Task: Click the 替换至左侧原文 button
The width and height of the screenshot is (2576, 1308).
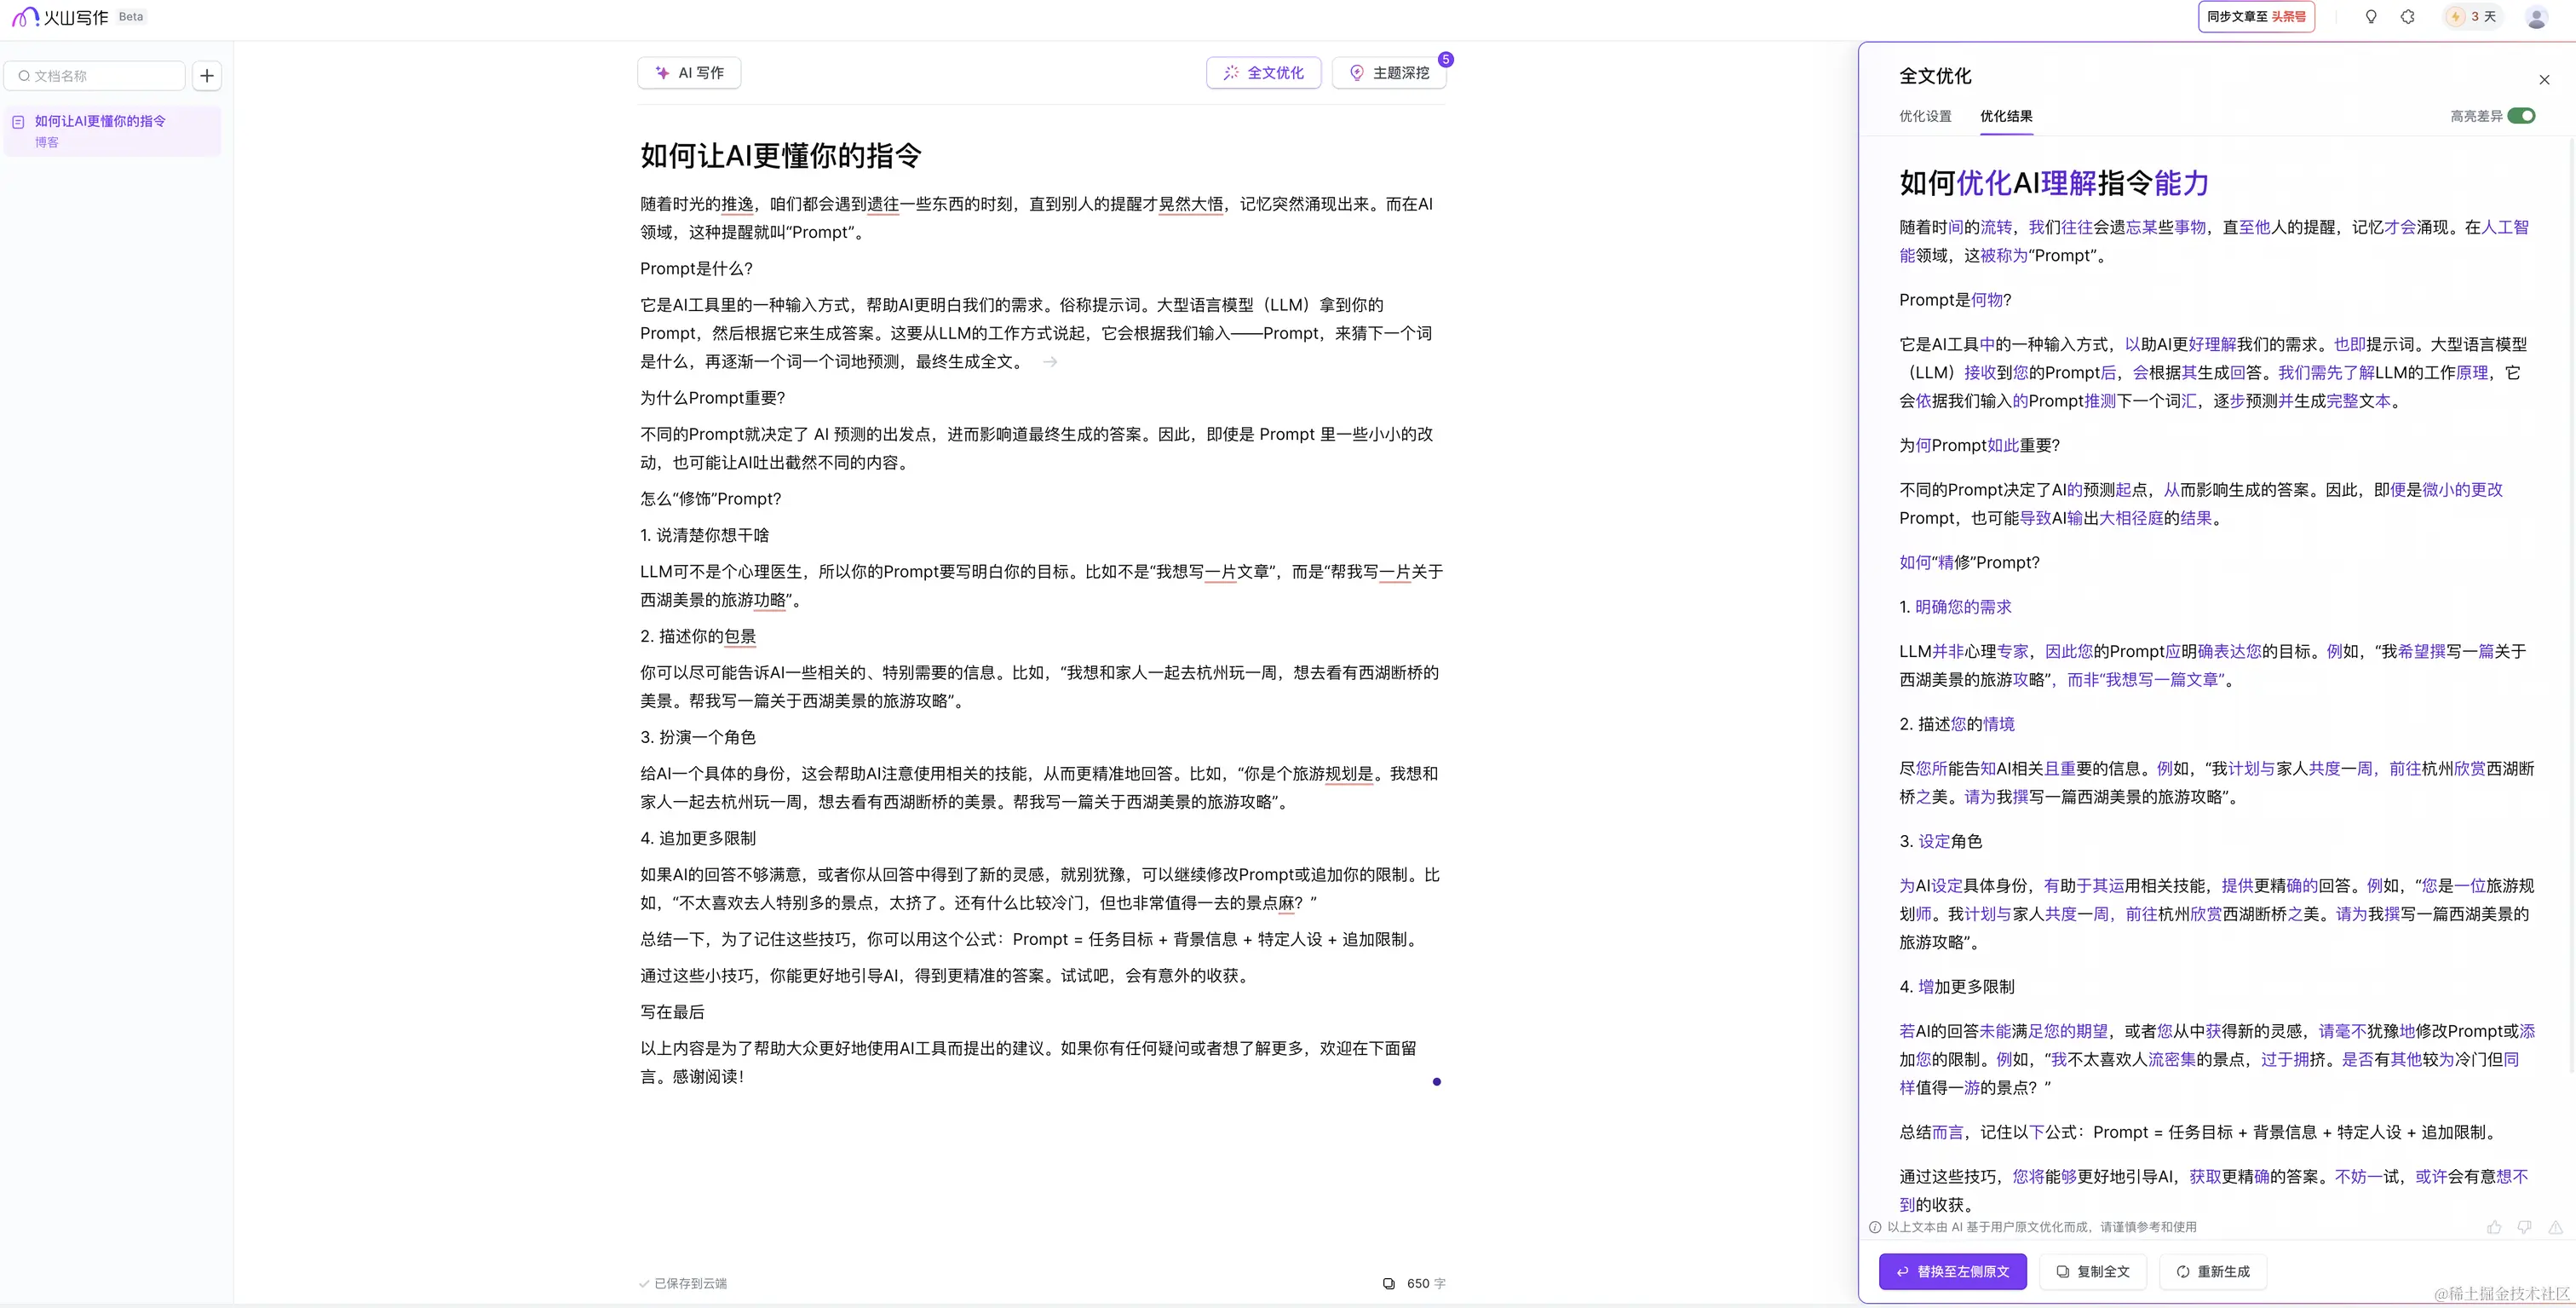Action: pyautogui.click(x=1952, y=1271)
